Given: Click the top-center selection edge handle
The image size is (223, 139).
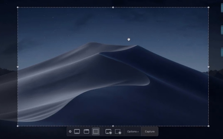Looking at the screenshot, I should click(113, 8).
